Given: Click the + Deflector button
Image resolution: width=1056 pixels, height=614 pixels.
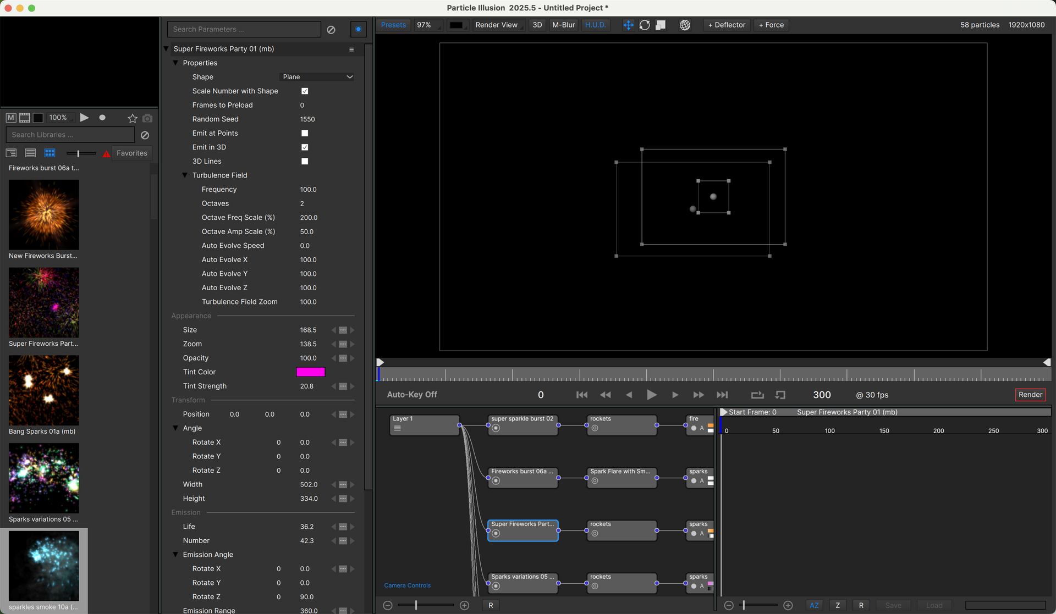Looking at the screenshot, I should click(727, 25).
